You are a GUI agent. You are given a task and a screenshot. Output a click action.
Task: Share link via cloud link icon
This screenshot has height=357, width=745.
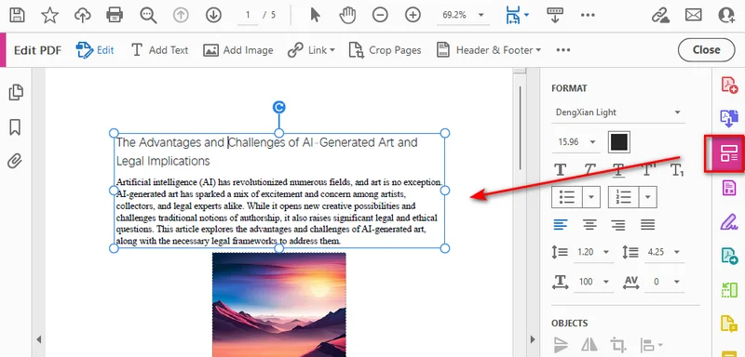660,15
